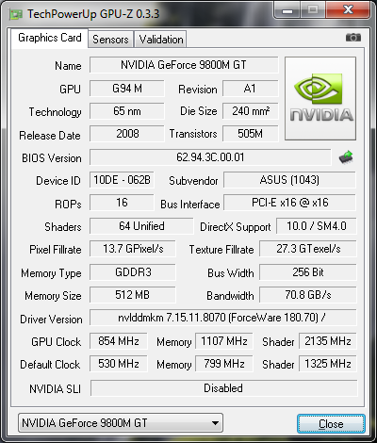Image resolution: width=377 pixels, height=443 pixels.
Task: Click the BIOS Version field 62.94.3C.00.01
Action: [210, 157]
